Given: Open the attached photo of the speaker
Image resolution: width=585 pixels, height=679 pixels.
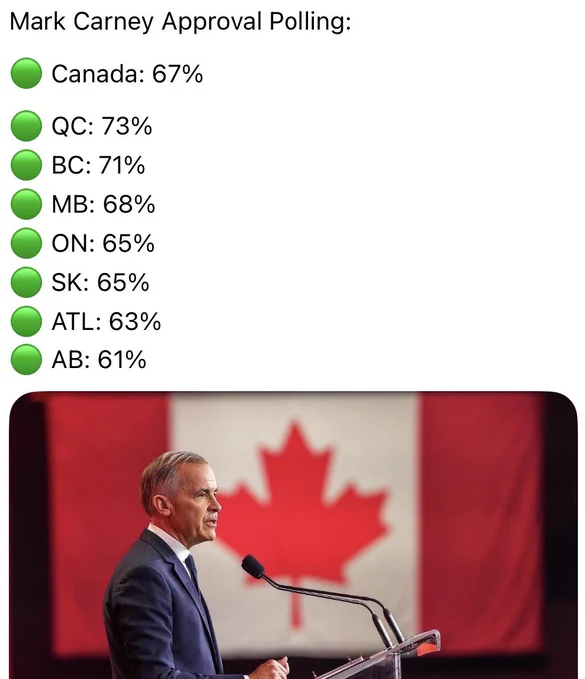Looking at the screenshot, I should (293, 535).
